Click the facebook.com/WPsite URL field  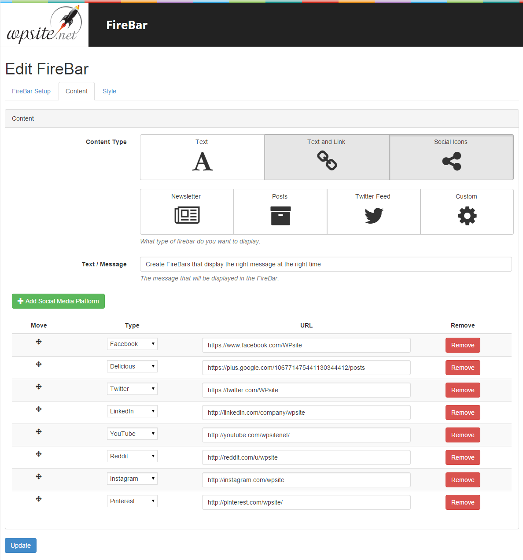306,345
